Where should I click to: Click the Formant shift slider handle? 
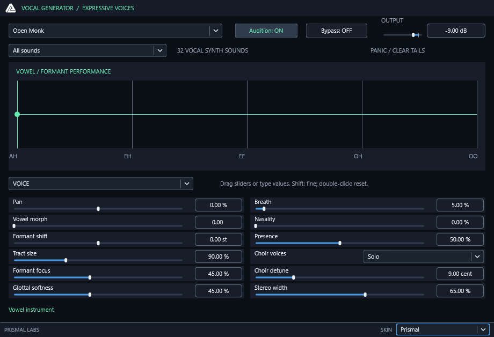(98, 243)
